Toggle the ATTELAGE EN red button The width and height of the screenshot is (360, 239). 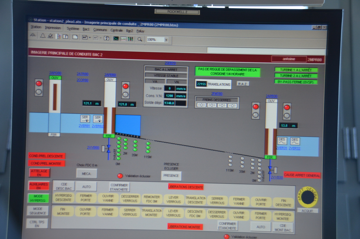39,173
